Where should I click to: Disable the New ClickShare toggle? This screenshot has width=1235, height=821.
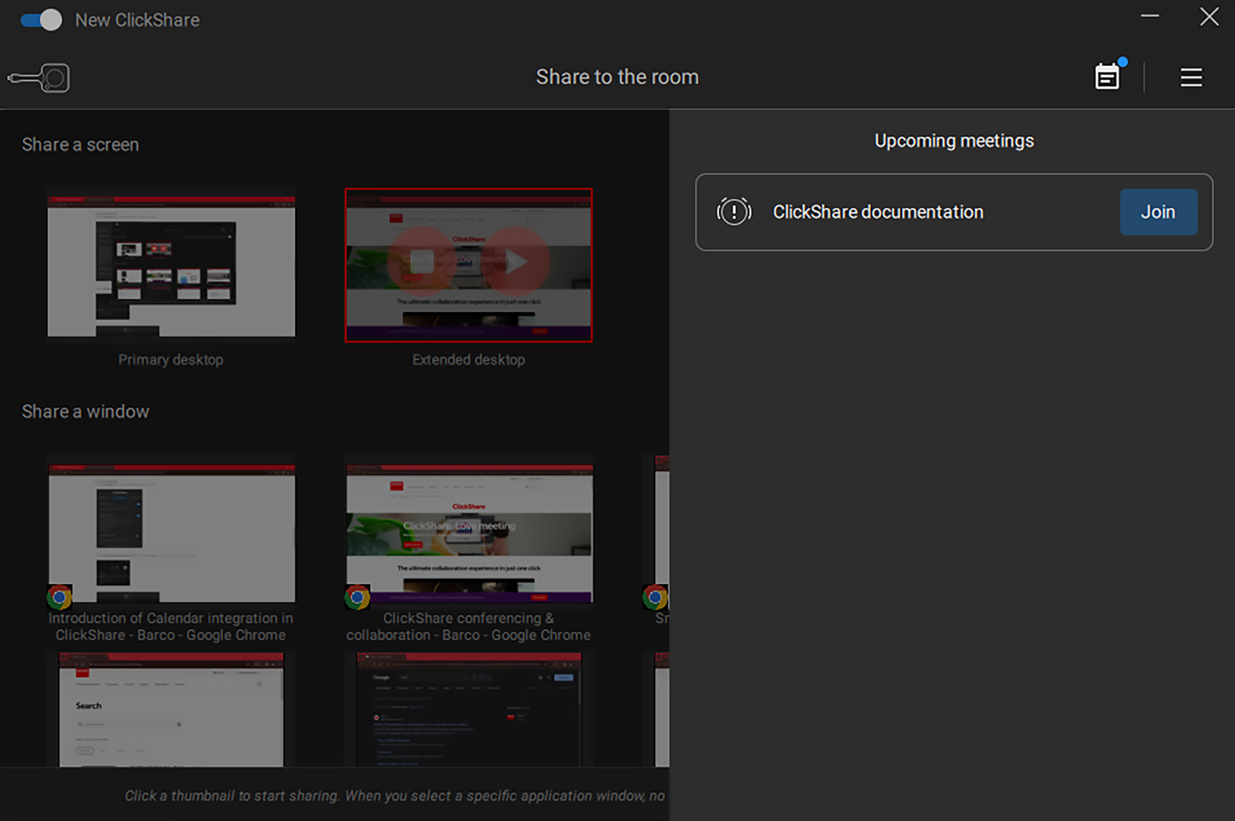click(x=40, y=20)
